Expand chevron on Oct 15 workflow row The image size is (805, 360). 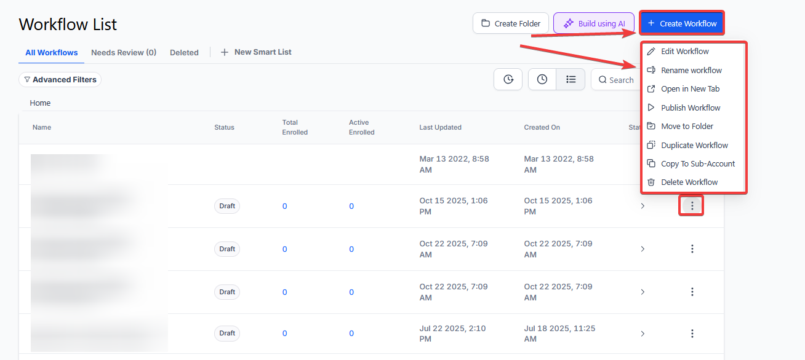(x=643, y=206)
